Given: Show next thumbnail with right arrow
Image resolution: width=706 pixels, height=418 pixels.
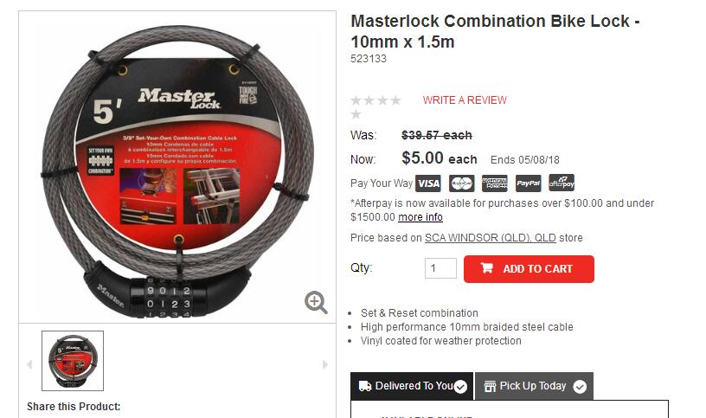Looking at the screenshot, I should pyautogui.click(x=325, y=364).
